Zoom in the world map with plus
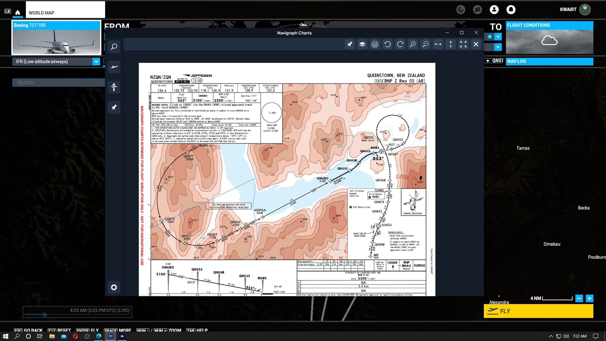 590,298
